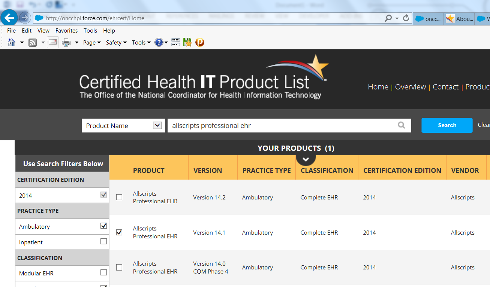Open the Tools menu in menu bar
Image resolution: width=490 pixels, height=287 pixels.
(x=90, y=31)
